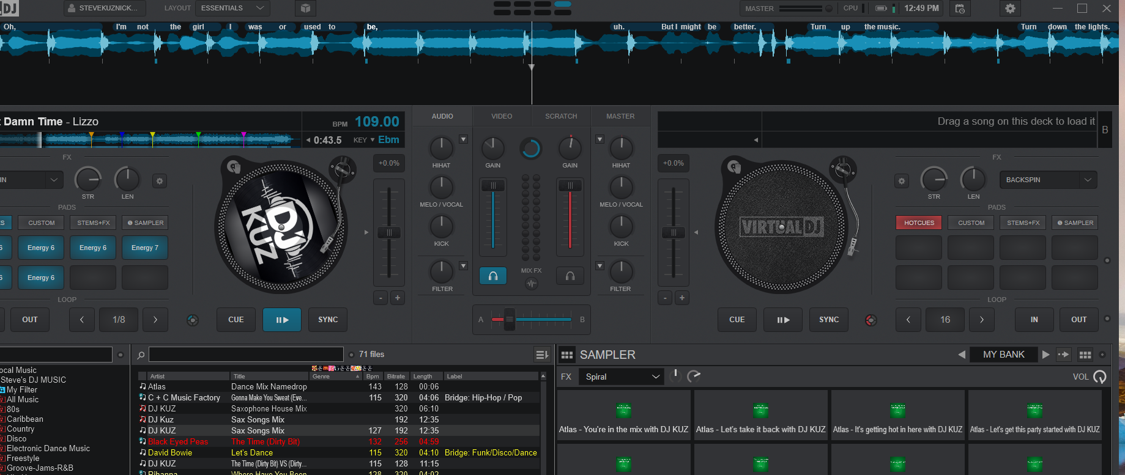Open the KEY dropdown arrow near Ebm

point(373,140)
